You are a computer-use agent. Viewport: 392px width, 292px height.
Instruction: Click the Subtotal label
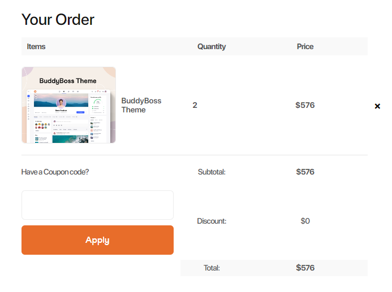(x=212, y=172)
